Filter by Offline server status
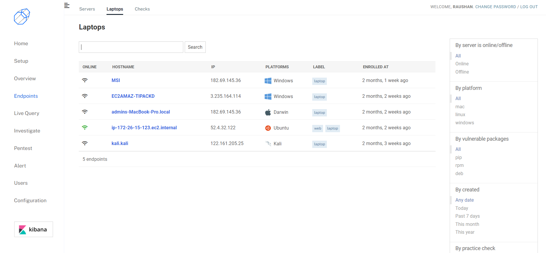This screenshot has height=253, width=546. coord(462,72)
